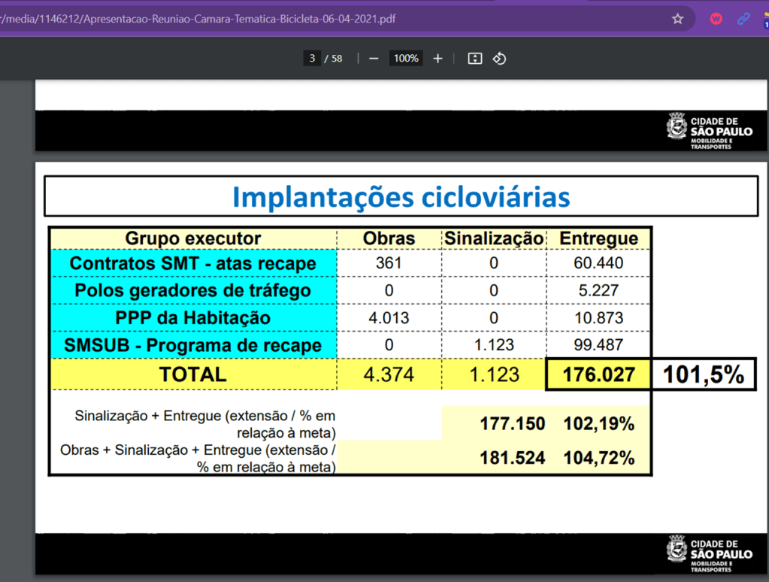Zoom out with the minus button
Viewport: 769px width, 582px height.
pyautogui.click(x=374, y=59)
